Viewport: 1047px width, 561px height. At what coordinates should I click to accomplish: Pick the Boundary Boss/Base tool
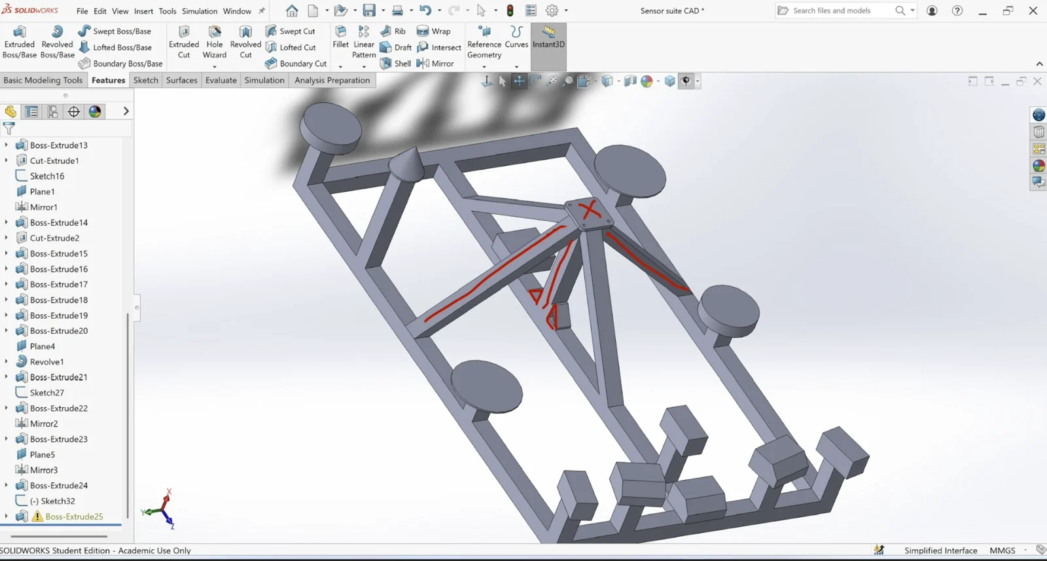[x=120, y=63]
